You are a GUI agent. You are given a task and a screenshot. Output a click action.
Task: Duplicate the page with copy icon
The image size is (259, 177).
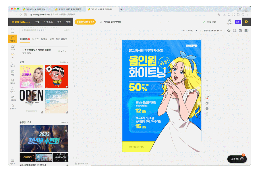207,103
